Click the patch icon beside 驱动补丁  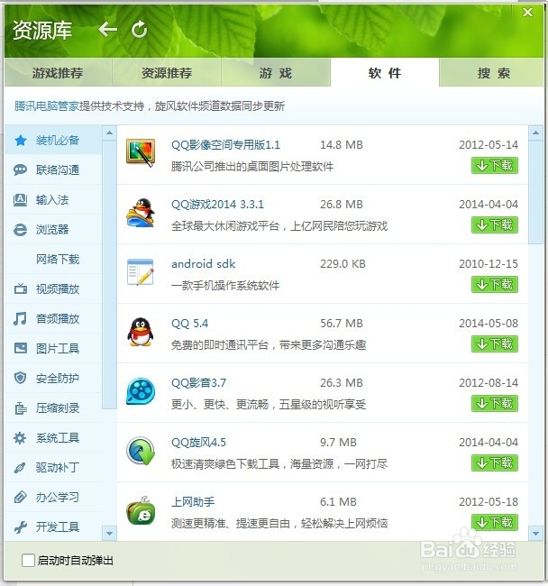[20, 468]
